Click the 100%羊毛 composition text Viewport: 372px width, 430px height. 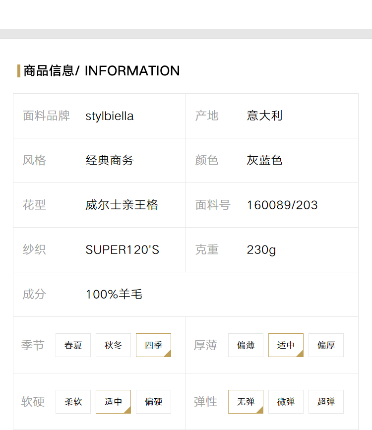(x=114, y=294)
